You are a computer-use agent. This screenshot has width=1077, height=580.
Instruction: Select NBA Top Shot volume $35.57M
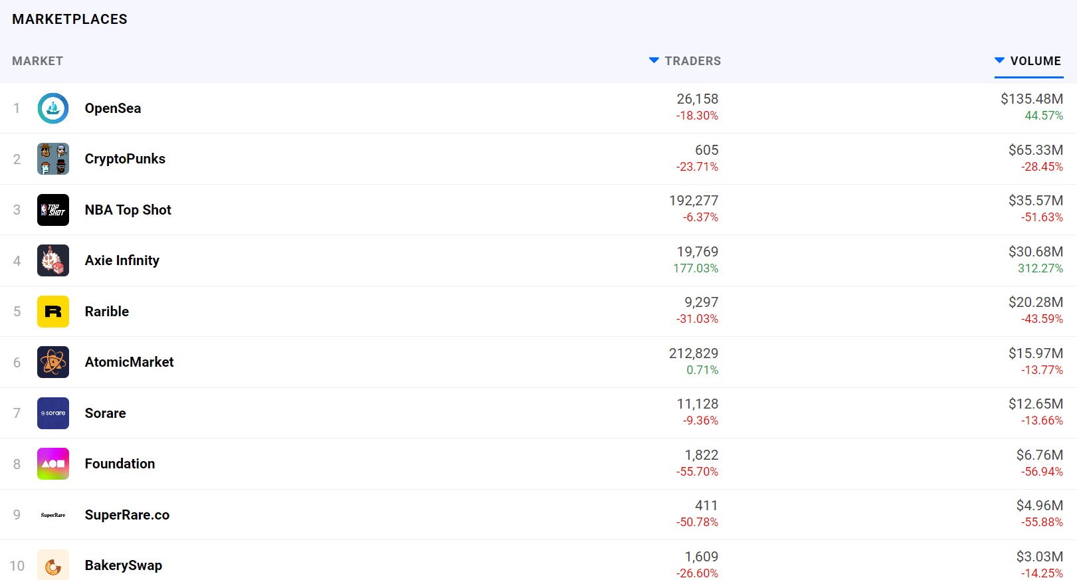[x=1036, y=201]
